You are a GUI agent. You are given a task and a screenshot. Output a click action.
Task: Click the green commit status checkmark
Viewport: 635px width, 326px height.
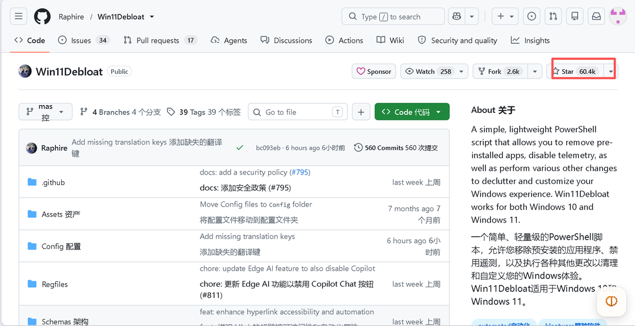240,147
